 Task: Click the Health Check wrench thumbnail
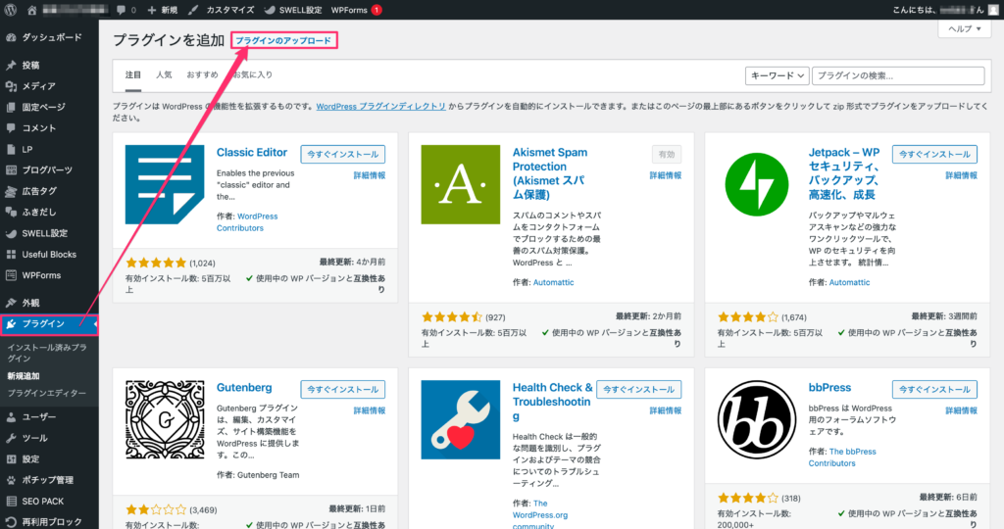pyautogui.click(x=461, y=419)
